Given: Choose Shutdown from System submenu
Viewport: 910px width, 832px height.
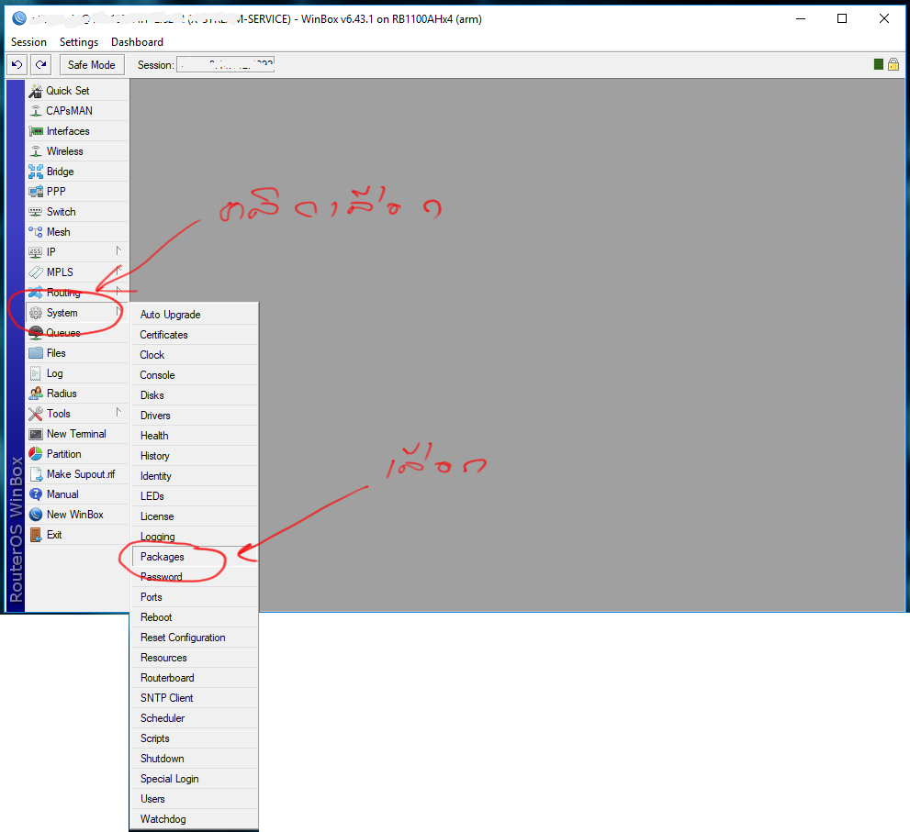Looking at the screenshot, I should [195, 759].
